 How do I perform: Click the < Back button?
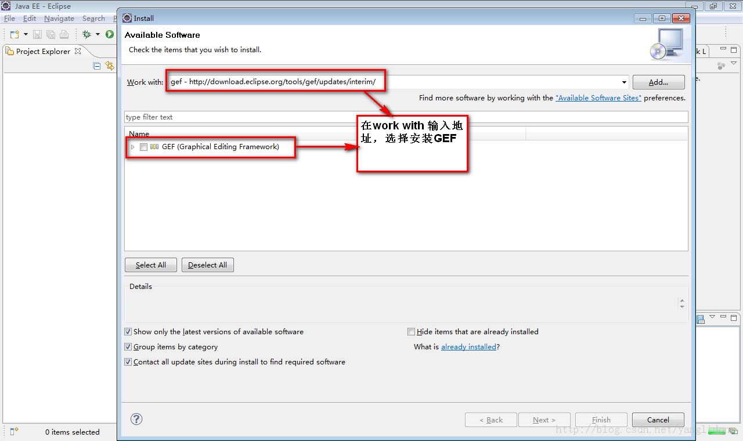(491, 420)
